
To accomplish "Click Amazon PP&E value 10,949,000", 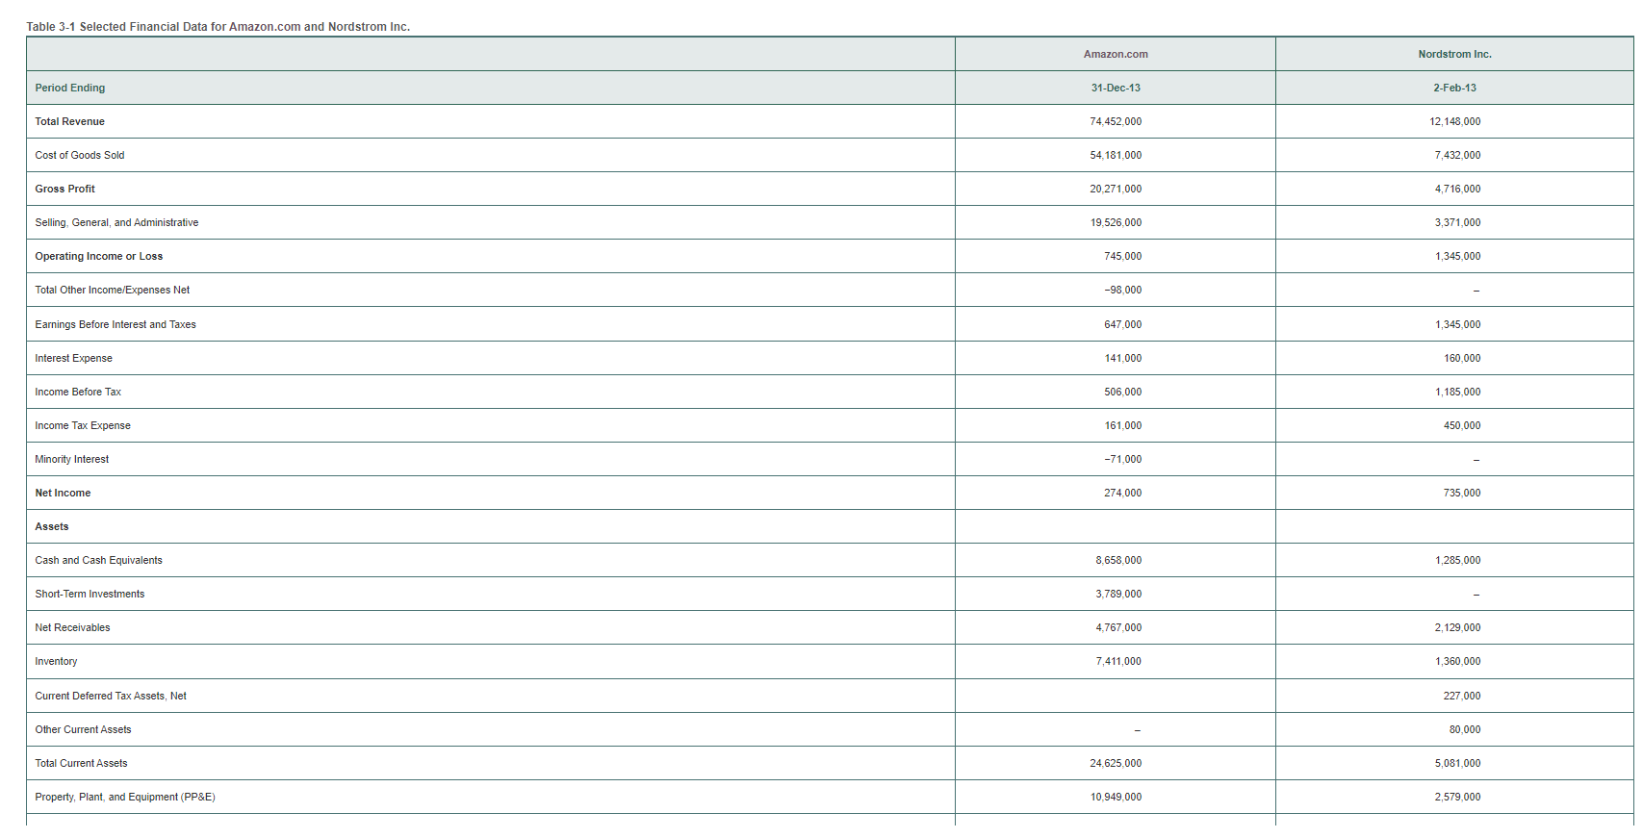I will [x=1116, y=797].
